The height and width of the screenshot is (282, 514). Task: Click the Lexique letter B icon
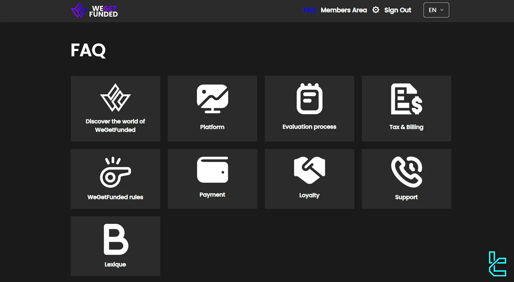click(x=116, y=239)
